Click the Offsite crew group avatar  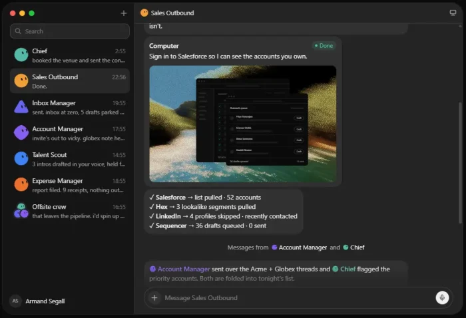point(21,210)
